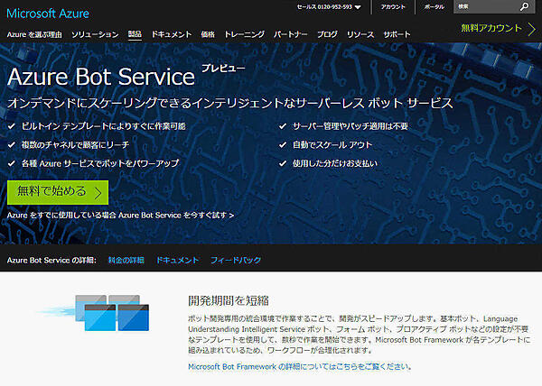Open the 価格 pricing menu
Image resolution: width=542 pixels, height=386 pixels.
pyautogui.click(x=208, y=34)
